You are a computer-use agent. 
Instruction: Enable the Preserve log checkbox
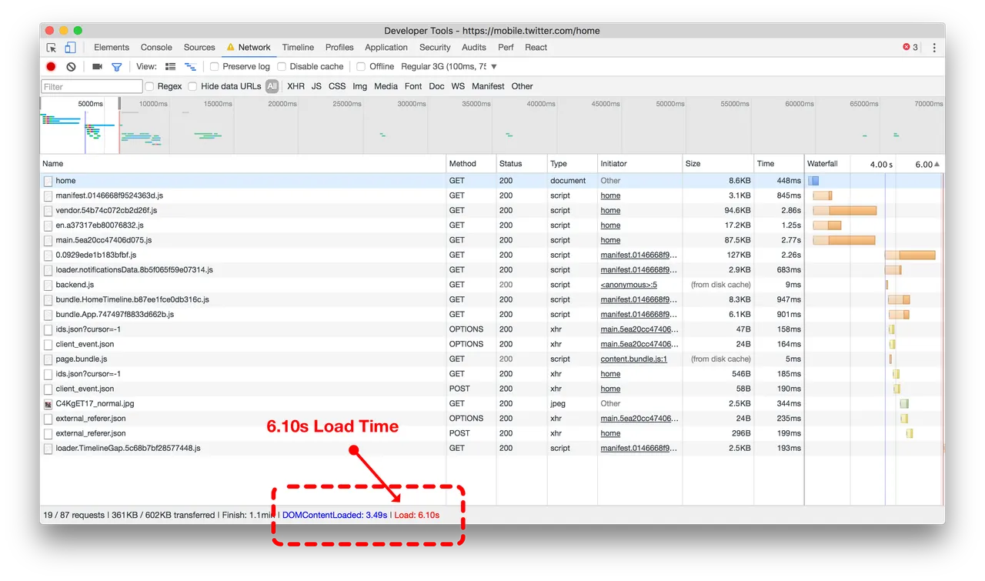213,66
